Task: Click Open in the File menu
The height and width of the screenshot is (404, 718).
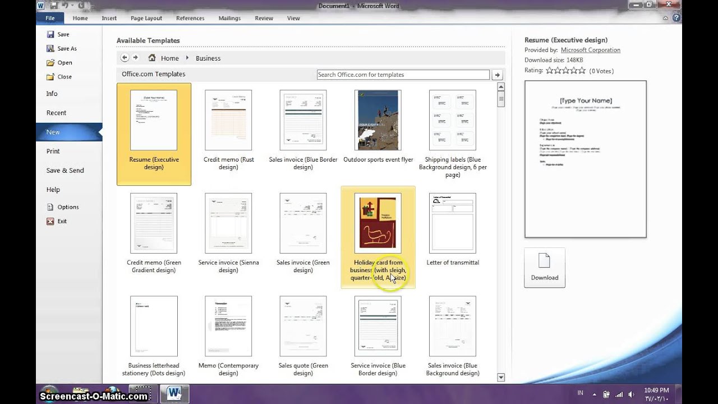Action: 59,62
